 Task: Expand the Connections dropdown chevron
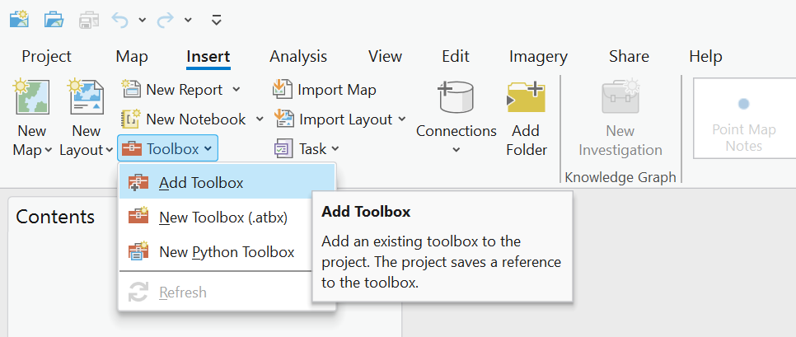(456, 150)
